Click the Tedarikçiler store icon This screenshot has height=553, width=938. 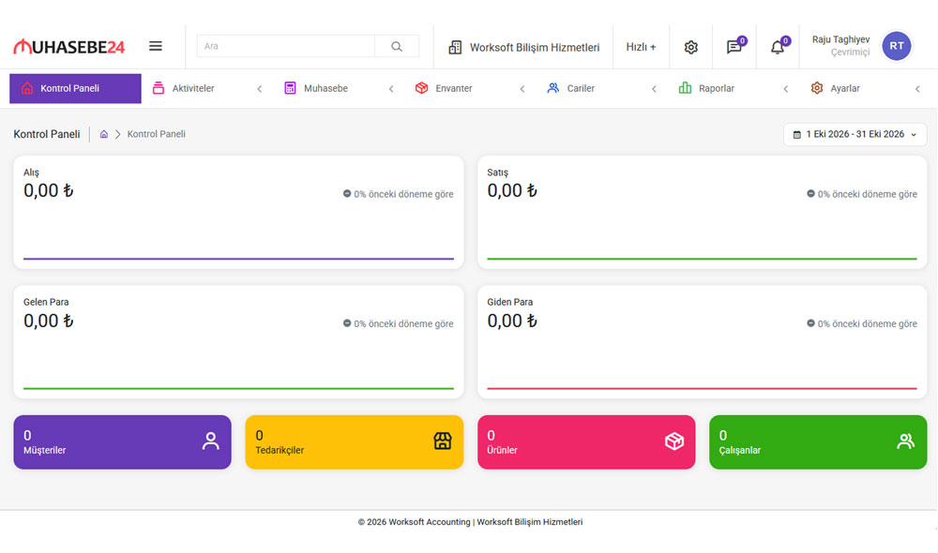click(443, 441)
